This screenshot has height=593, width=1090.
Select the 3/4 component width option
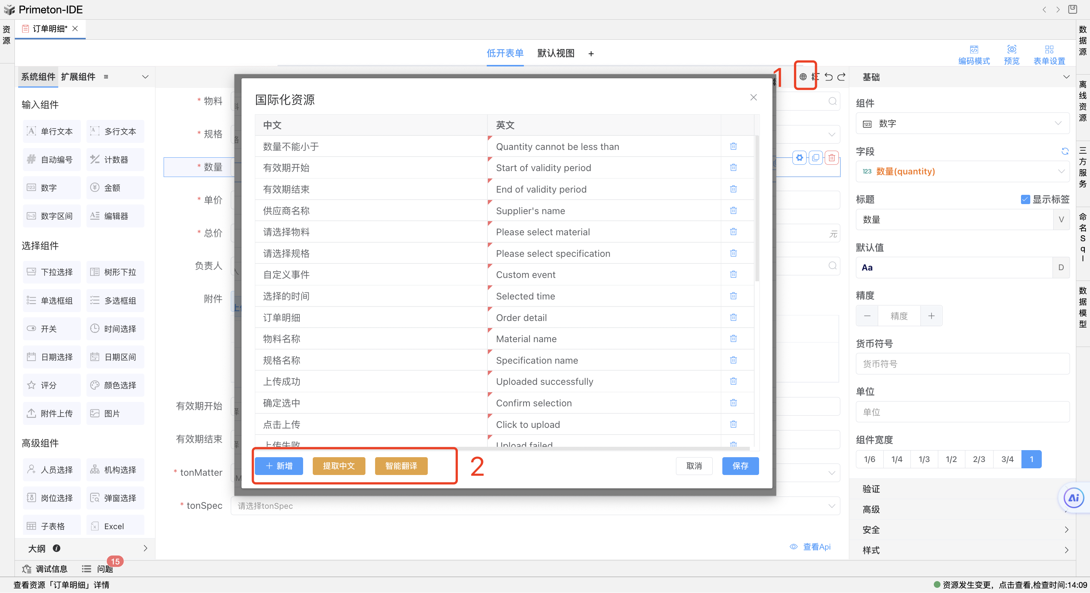(x=1007, y=459)
